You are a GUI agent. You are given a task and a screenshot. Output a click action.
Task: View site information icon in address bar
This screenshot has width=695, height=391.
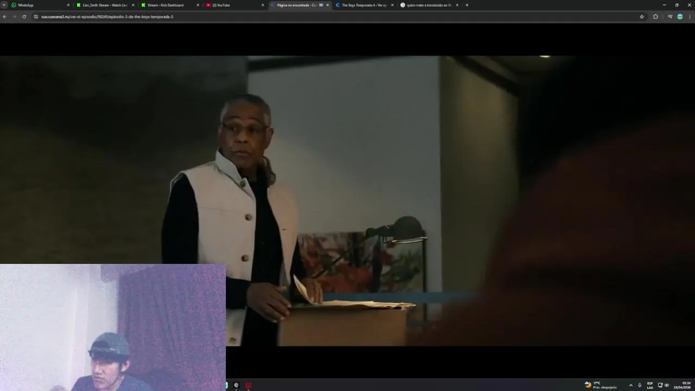(x=36, y=17)
